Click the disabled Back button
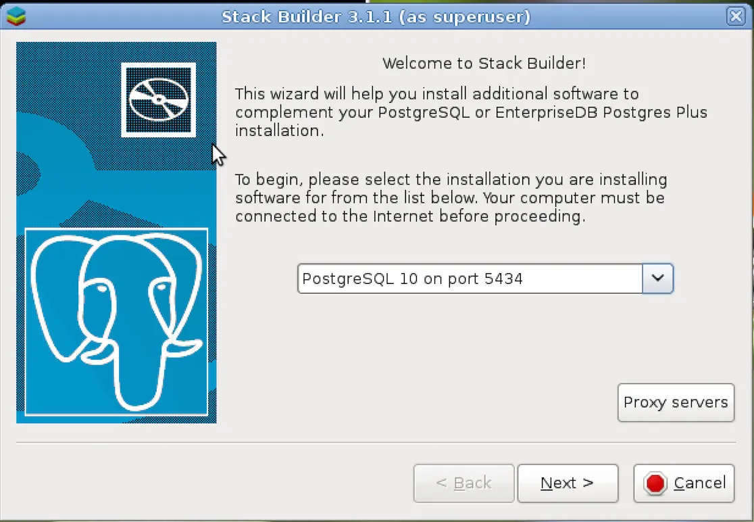 (463, 483)
